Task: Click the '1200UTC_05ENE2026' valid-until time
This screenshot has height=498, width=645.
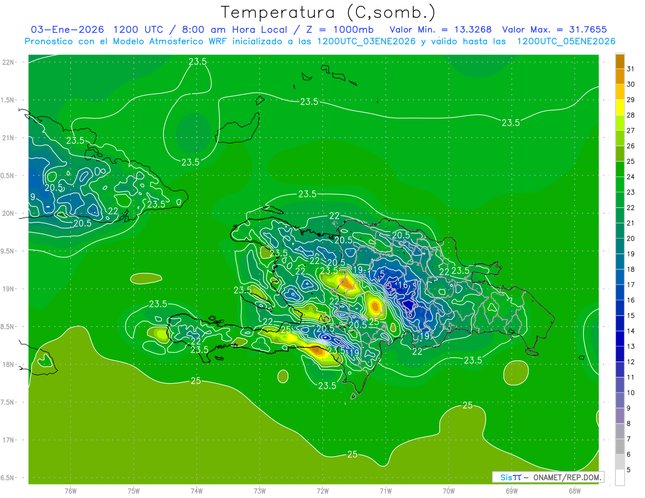Action: click(x=566, y=41)
